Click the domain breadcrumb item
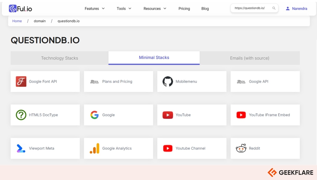Viewport: 317px width, 180px height. 40,21
